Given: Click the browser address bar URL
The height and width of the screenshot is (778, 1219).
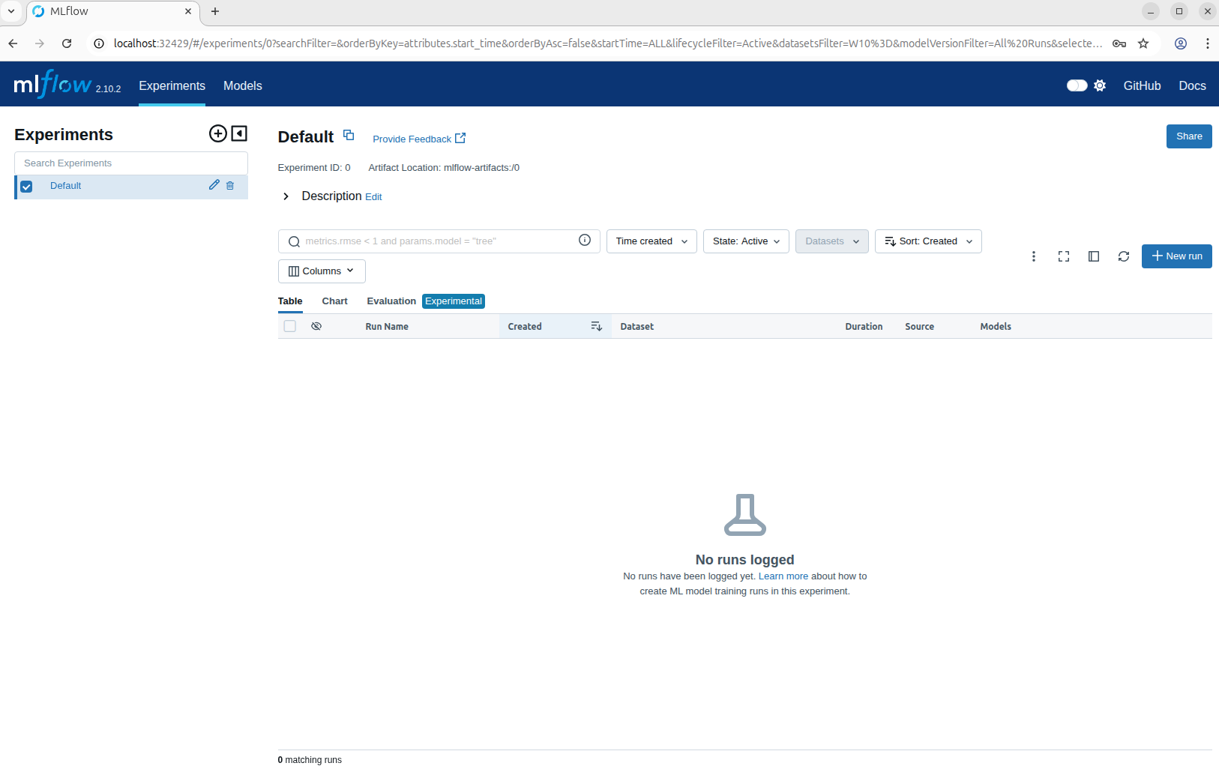Looking at the screenshot, I should point(607,43).
